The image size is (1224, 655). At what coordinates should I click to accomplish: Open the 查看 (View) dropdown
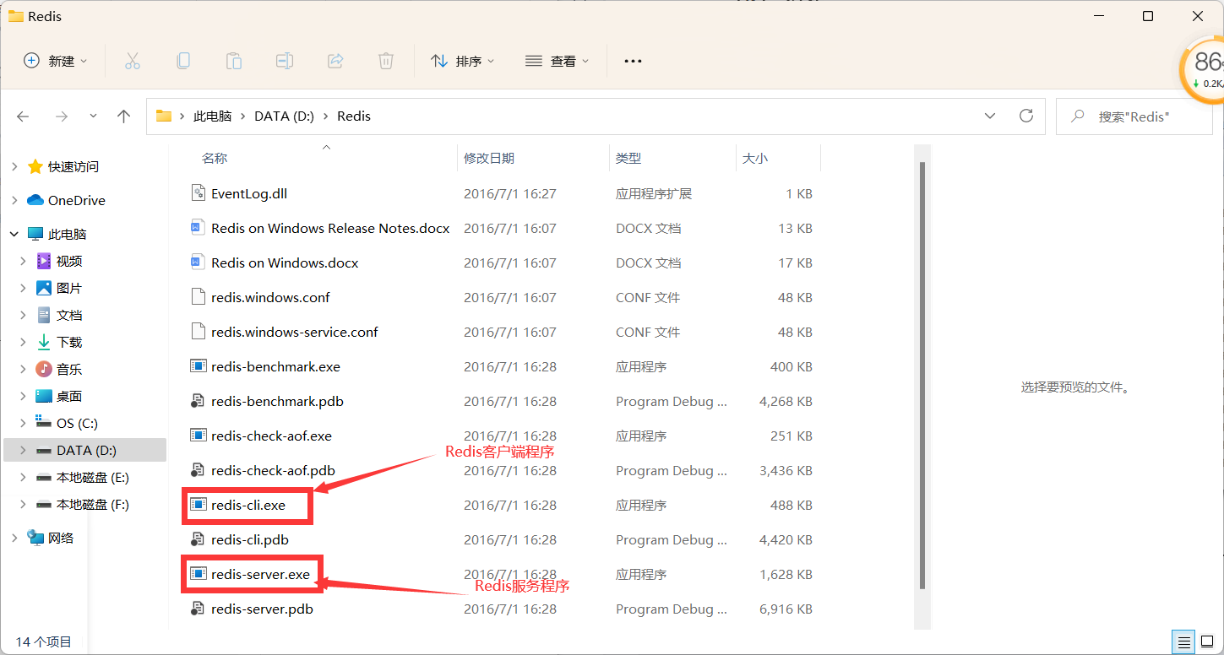pos(557,61)
